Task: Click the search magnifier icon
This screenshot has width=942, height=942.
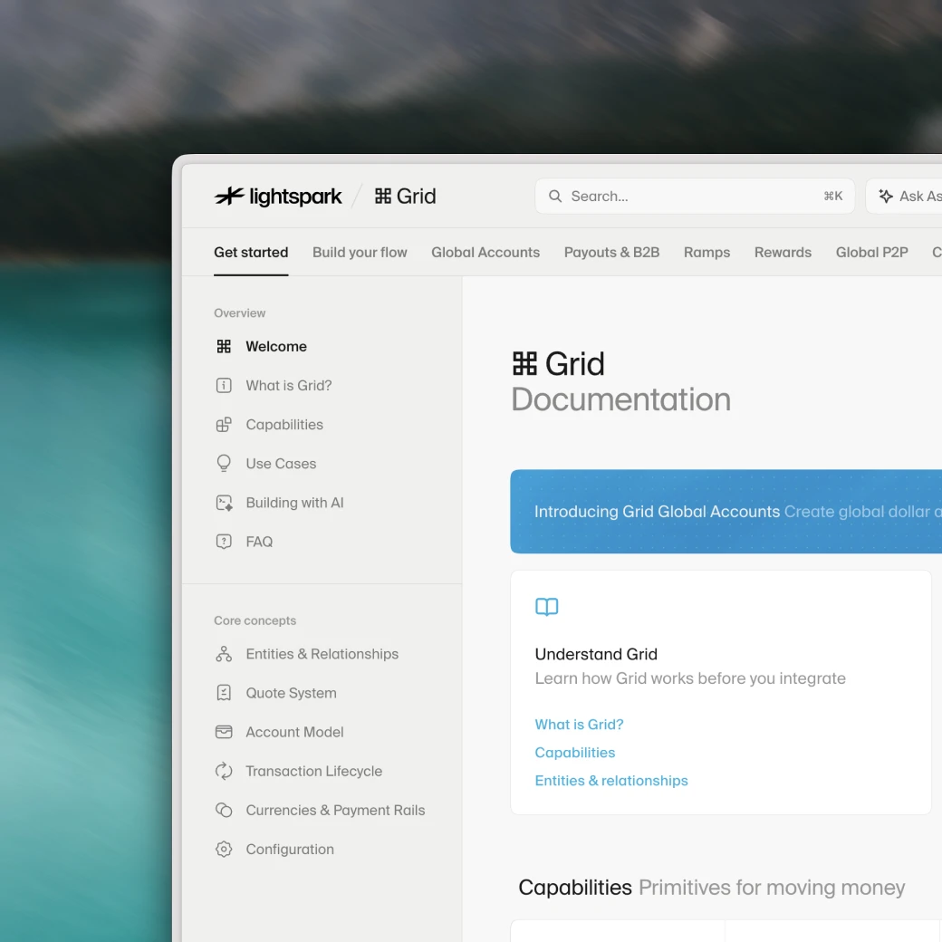Action: (555, 197)
